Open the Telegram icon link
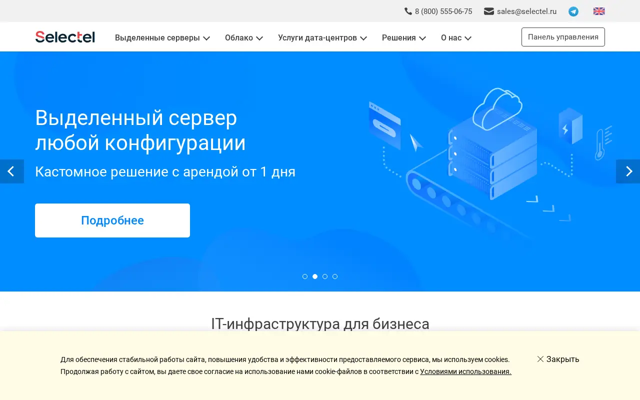 tap(573, 11)
